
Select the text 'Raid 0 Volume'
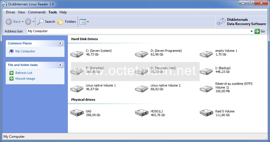click(x=225, y=111)
